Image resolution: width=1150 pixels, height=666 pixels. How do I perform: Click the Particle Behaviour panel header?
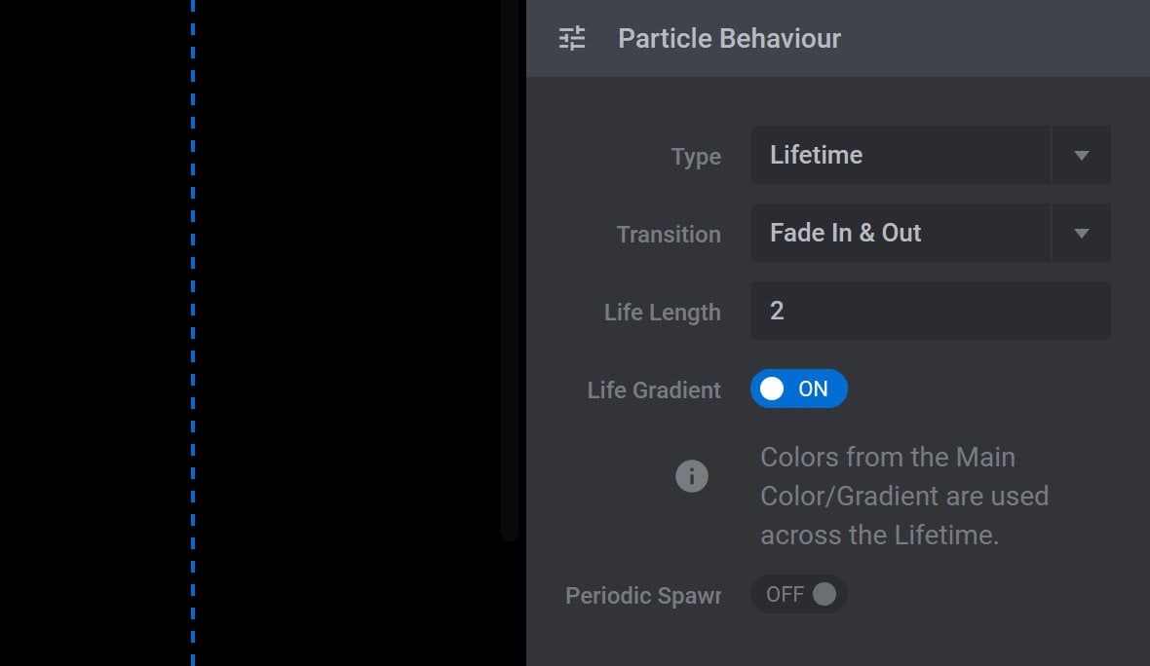tap(837, 38)
